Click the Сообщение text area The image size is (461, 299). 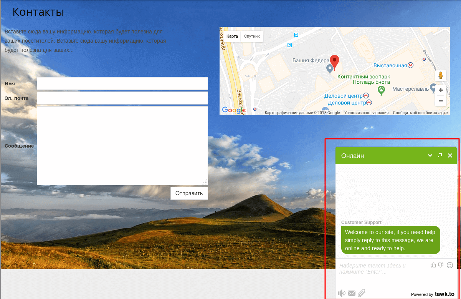[122, 146]
